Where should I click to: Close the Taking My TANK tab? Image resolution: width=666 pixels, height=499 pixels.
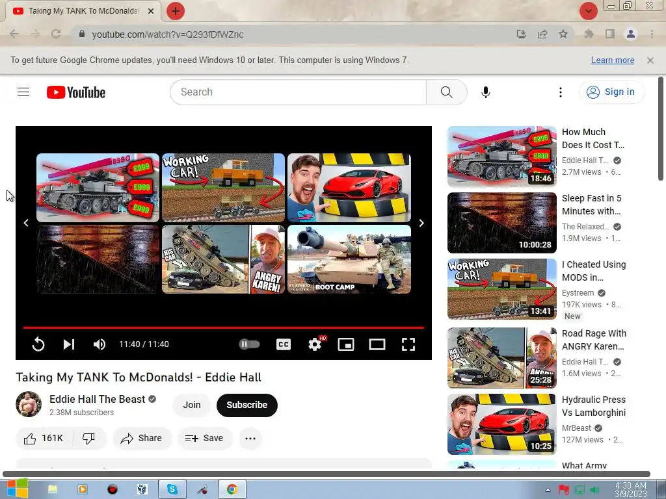(x=151, y=11)
